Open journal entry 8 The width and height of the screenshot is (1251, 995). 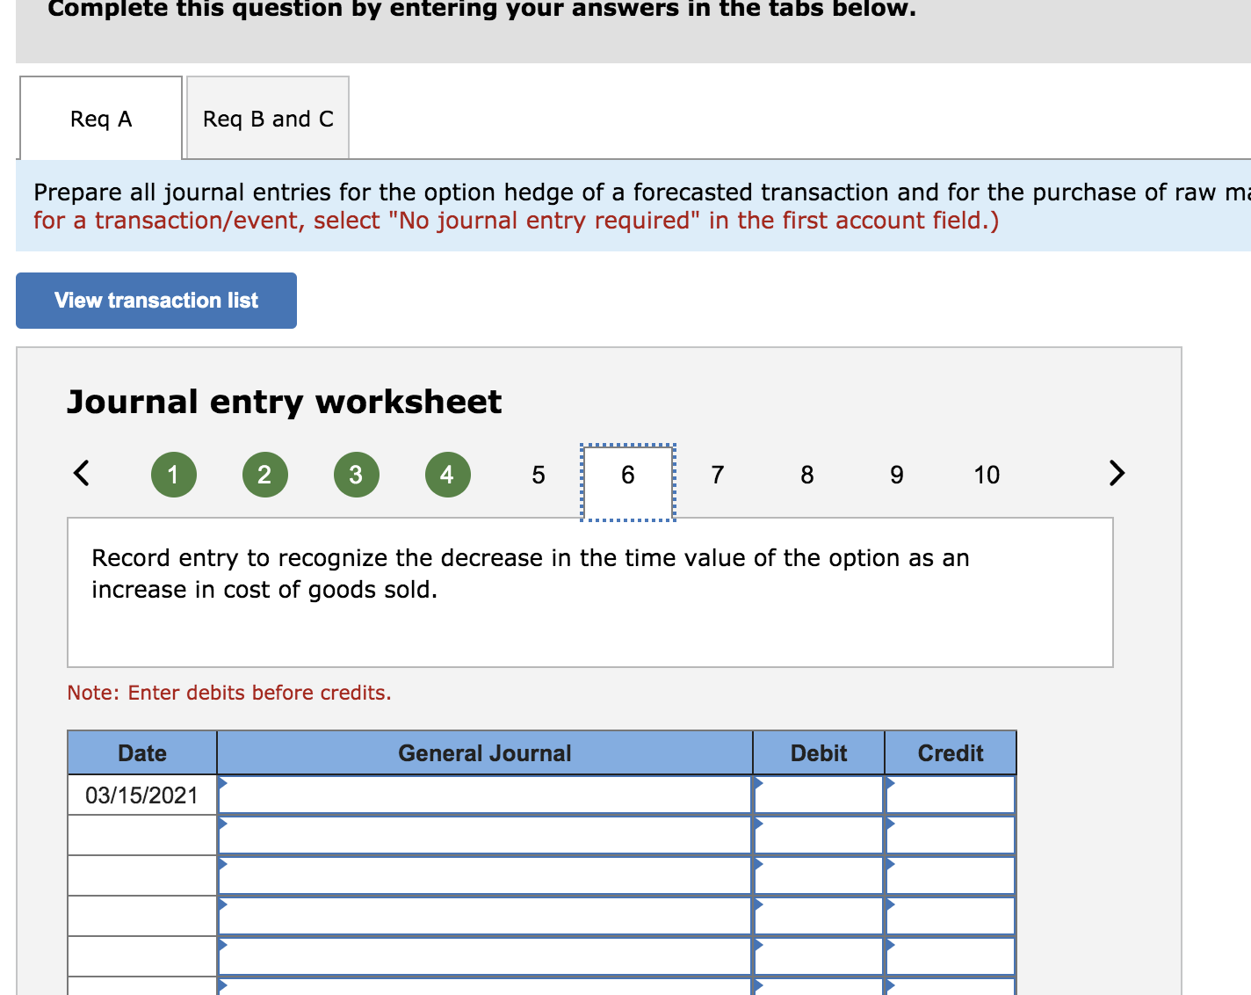click(x=807, y=475)
